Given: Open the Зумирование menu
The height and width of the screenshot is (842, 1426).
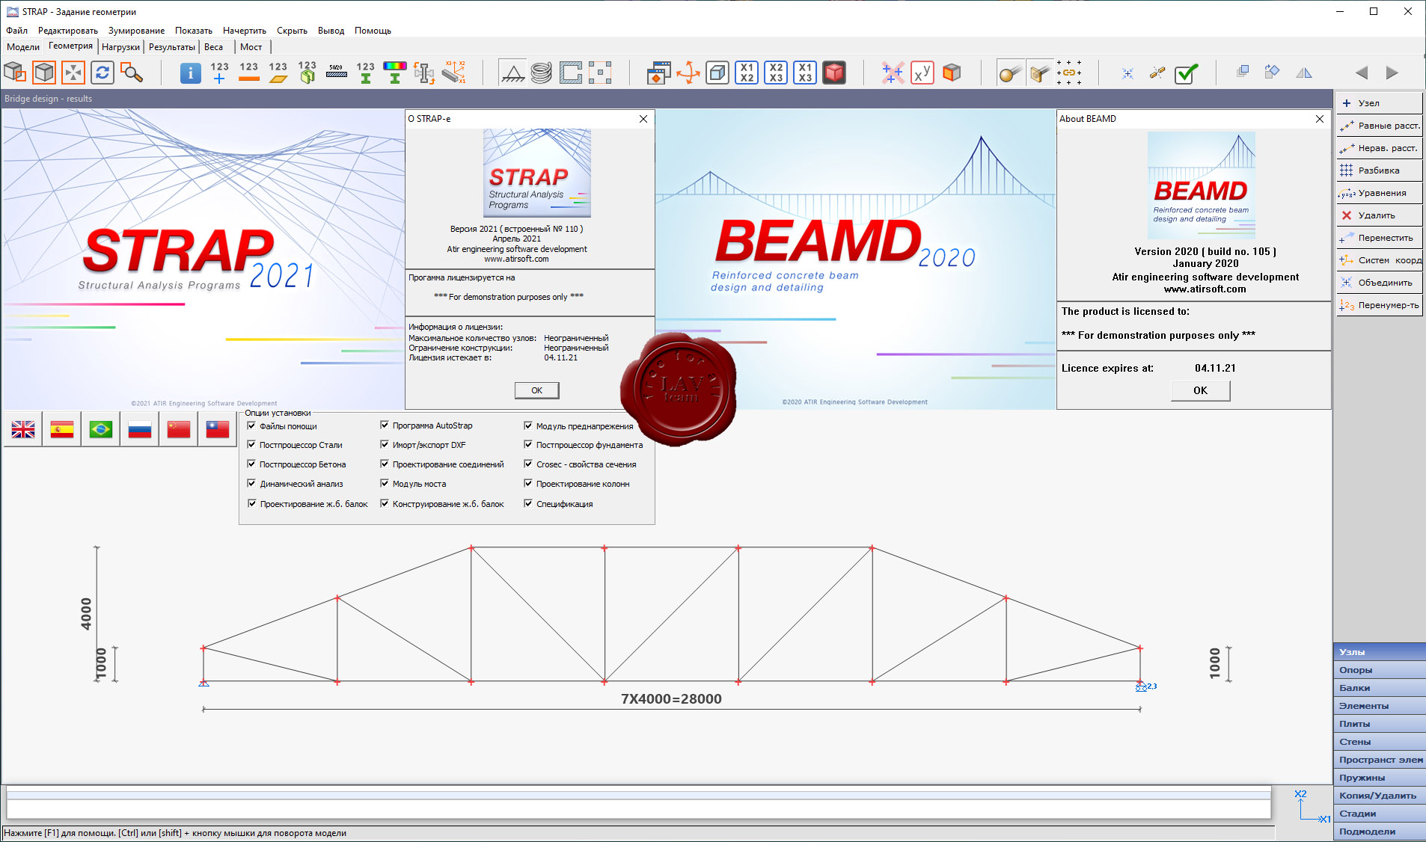Looking at the screenshot, I should pos(136,31).
